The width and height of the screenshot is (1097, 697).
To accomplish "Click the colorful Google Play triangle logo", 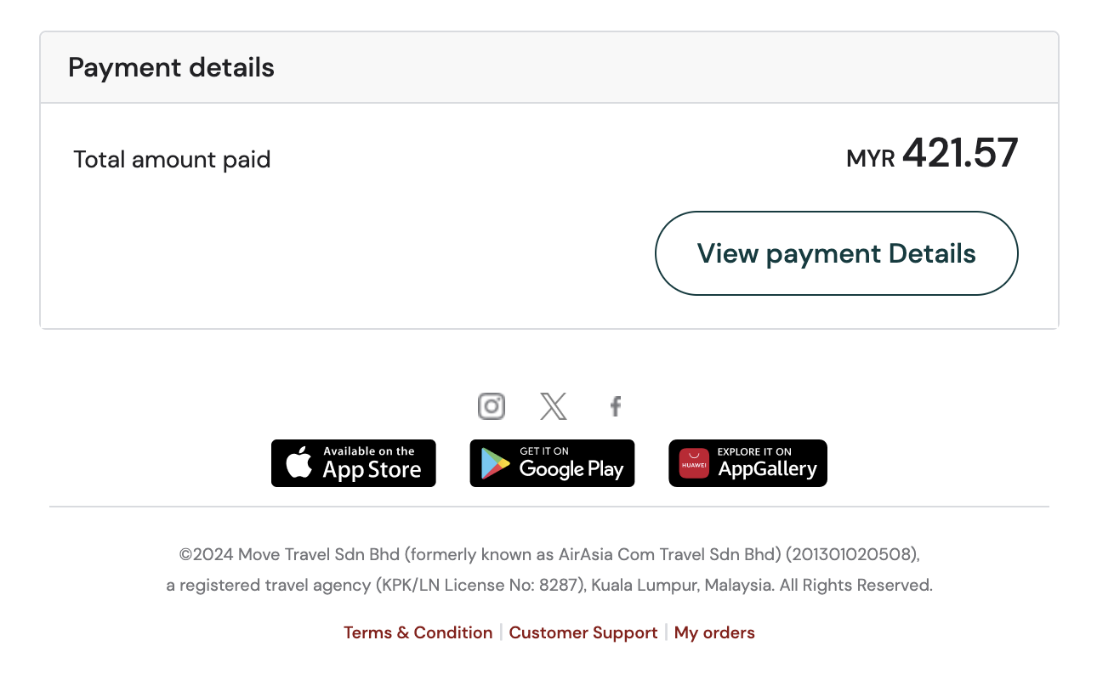I will tap(495, 464).
